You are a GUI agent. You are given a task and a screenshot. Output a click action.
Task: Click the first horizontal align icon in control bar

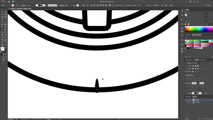tap(92, 5)
